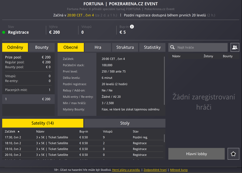Click the search magnifier icon
The height and width of the screenshot is (173, 242).
(x=172, y=47)
